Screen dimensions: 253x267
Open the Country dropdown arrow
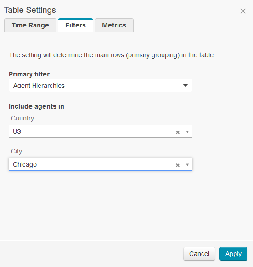click(187, 132)
